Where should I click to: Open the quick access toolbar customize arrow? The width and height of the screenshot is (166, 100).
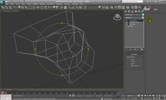[x=24, y=1]
